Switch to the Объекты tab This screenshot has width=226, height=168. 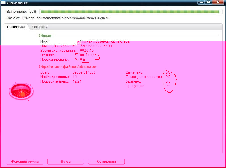[40, 27]
